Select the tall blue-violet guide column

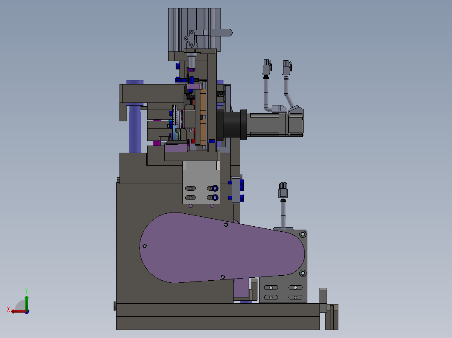tap(135, 129)
